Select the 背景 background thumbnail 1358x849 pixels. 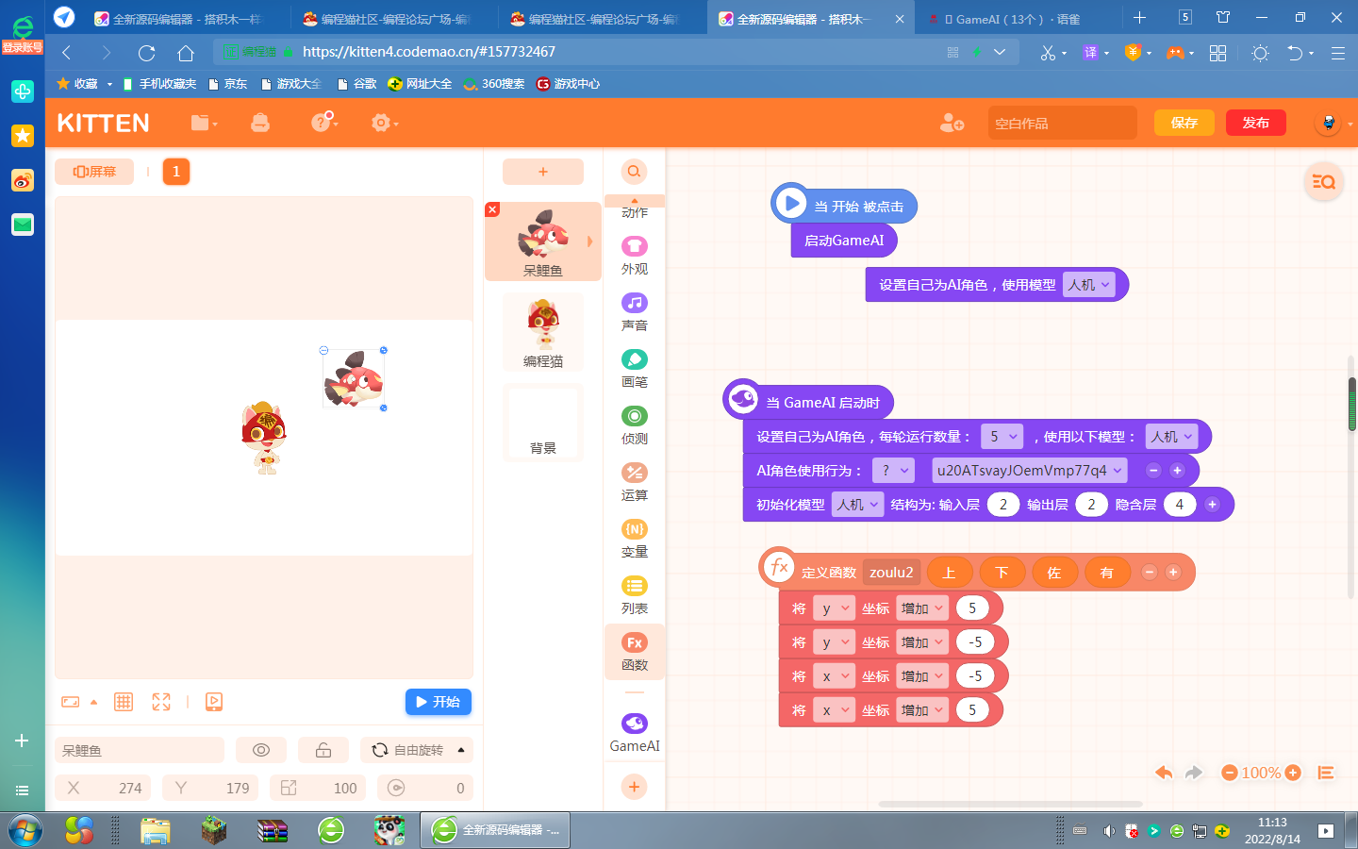click(543, 423)
